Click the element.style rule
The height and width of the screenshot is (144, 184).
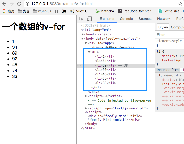pyautogui.click(x=169, y=41)
